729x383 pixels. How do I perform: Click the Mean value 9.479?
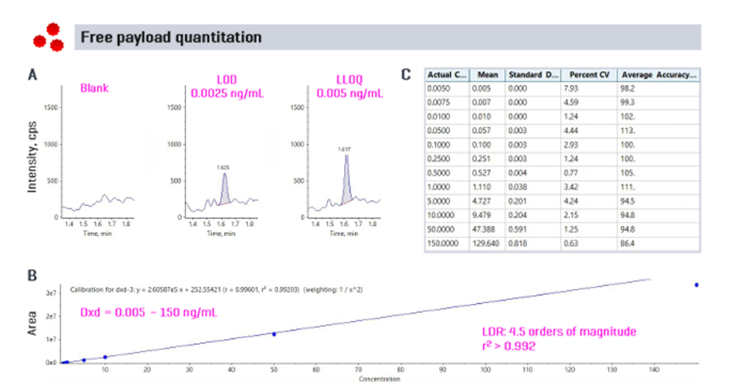(482, 215)
